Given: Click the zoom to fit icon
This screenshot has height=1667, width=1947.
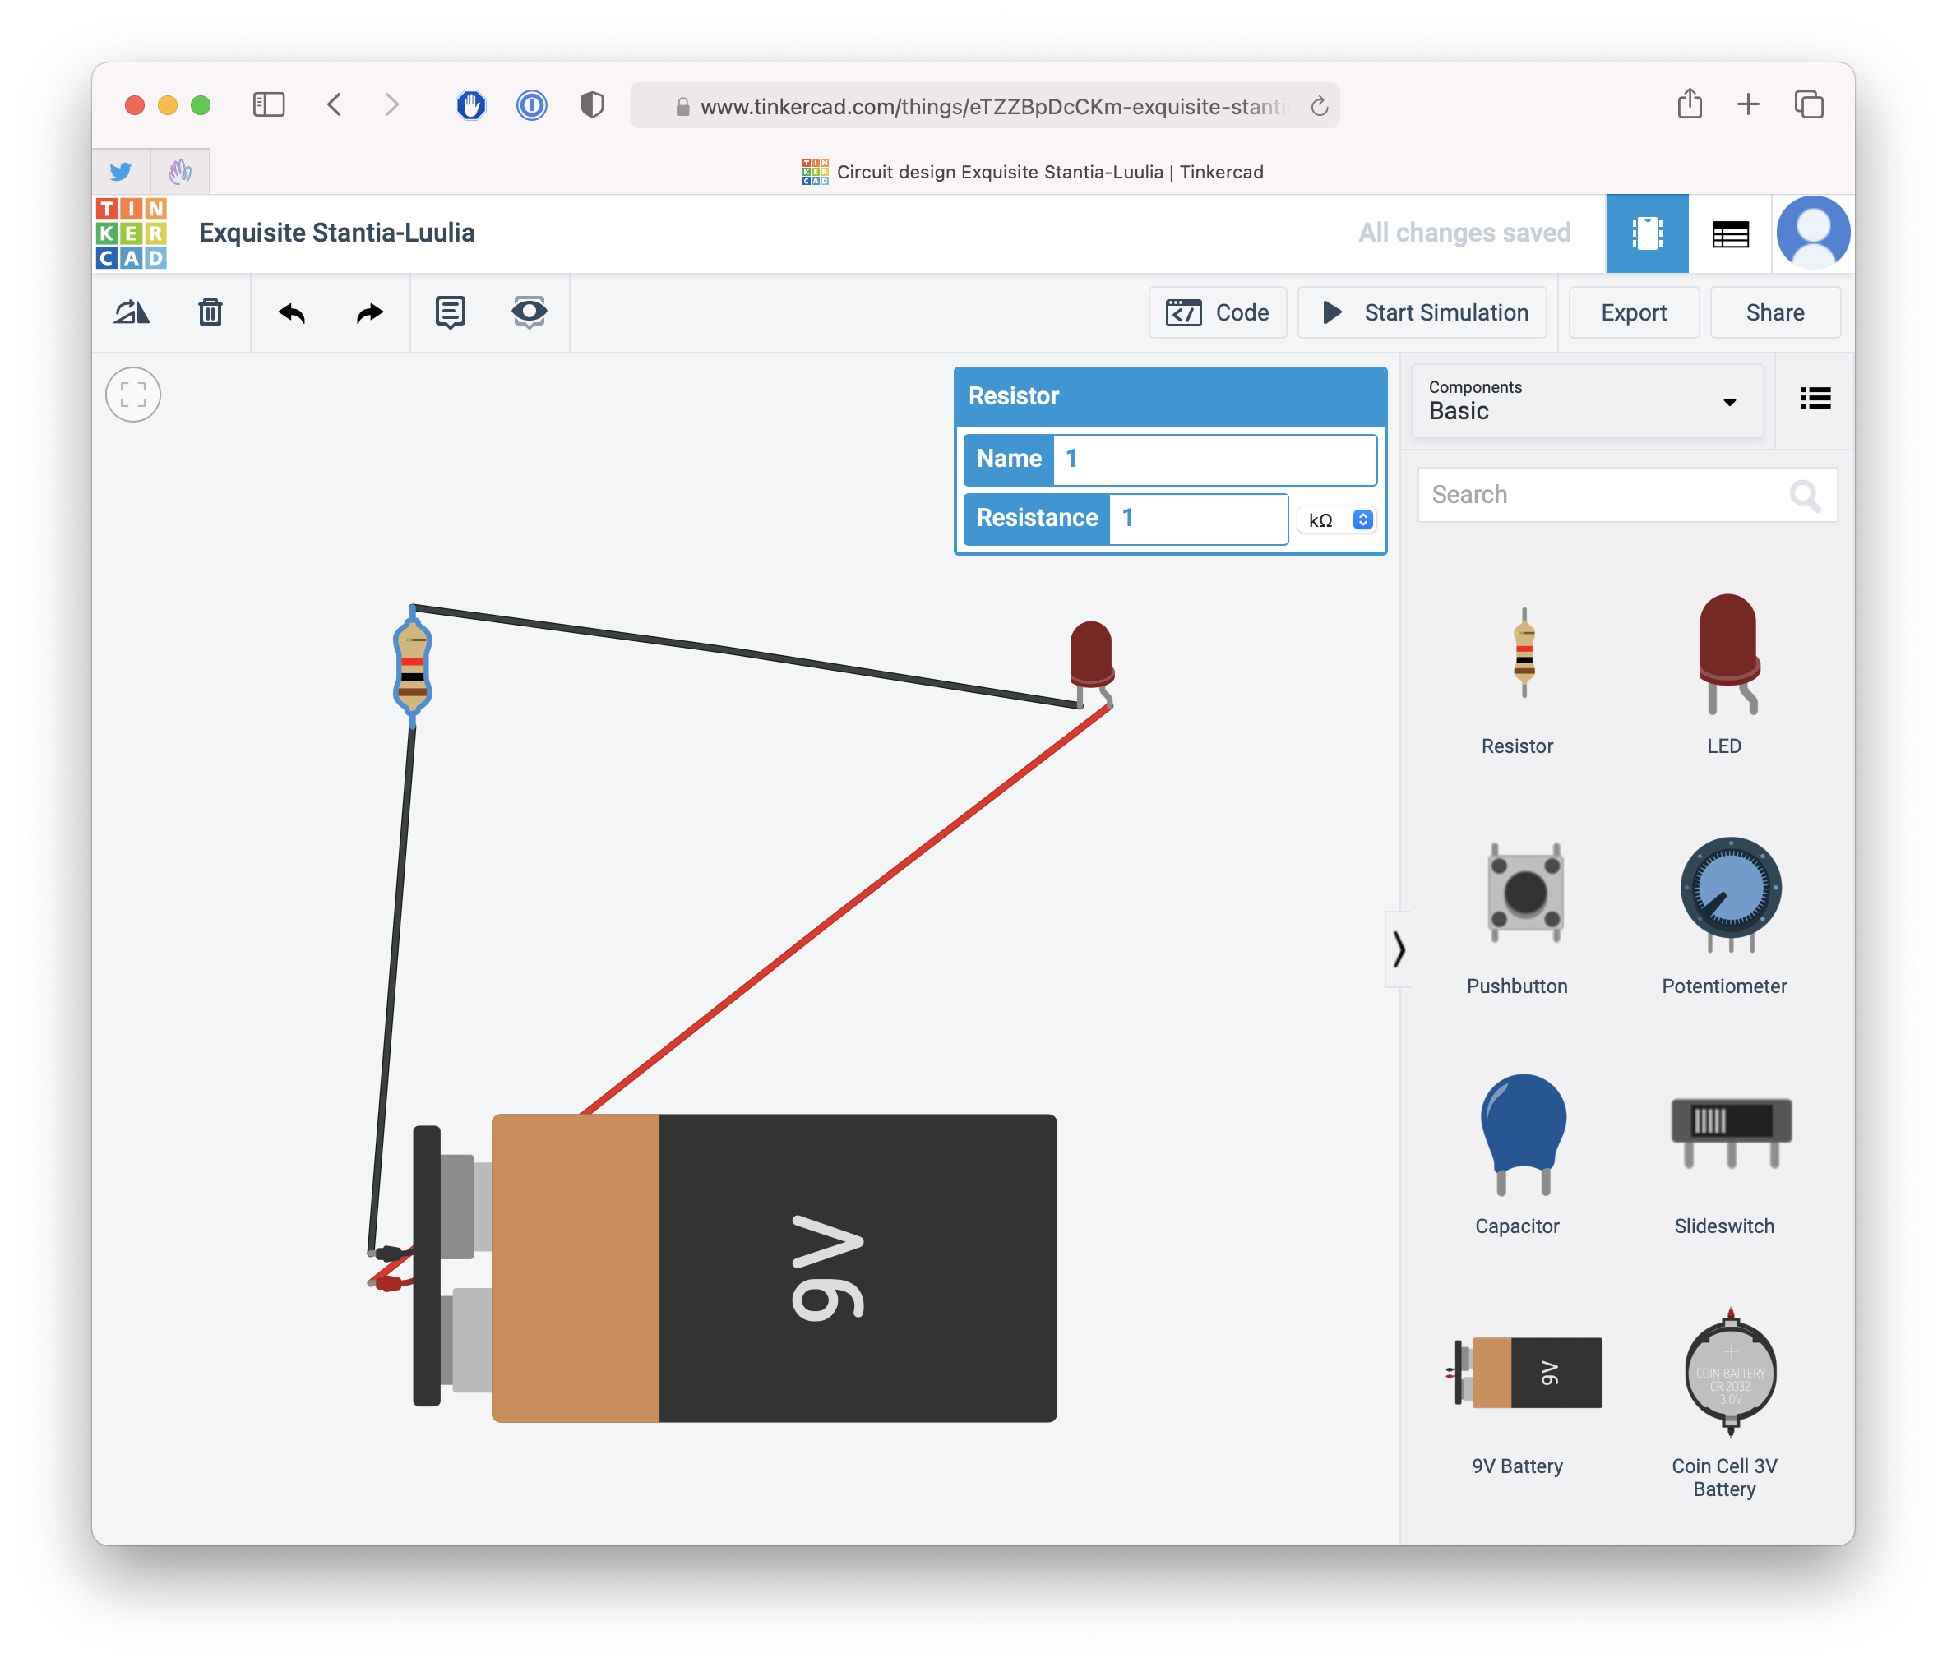Looking at the screenshot, I should coord(133,395).
